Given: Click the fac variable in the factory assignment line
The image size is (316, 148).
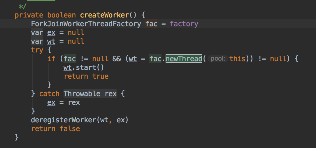Looking at the screenshot, I should coord(151,24).
